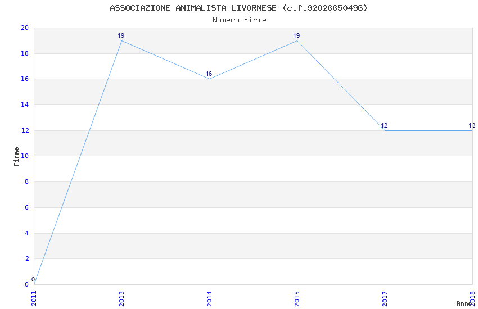
Task: Select the year 2013 on the x-axis
Action: 121,298
